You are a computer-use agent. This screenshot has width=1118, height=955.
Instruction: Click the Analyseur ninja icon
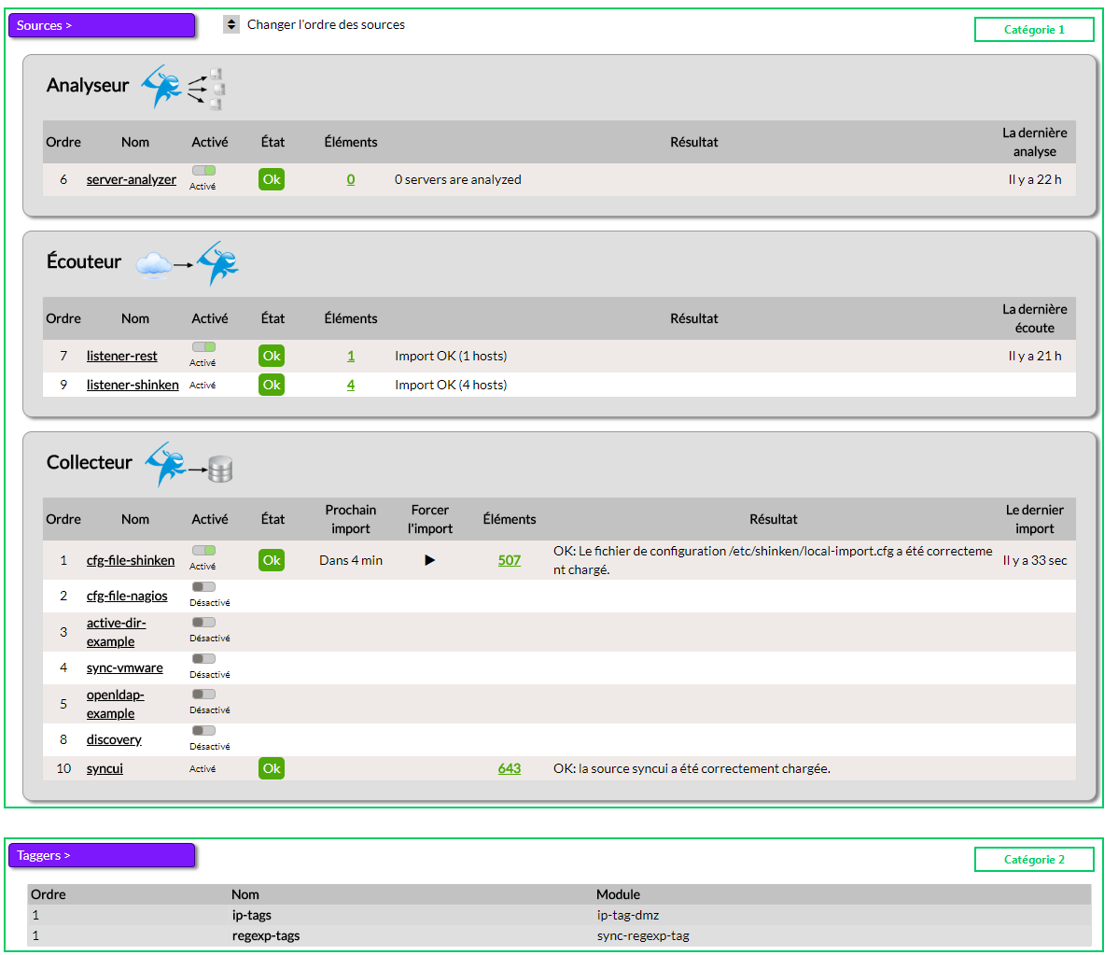coord(163,87)
